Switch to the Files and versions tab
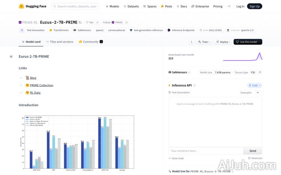 pyautogui.click(x=60, y=42)
